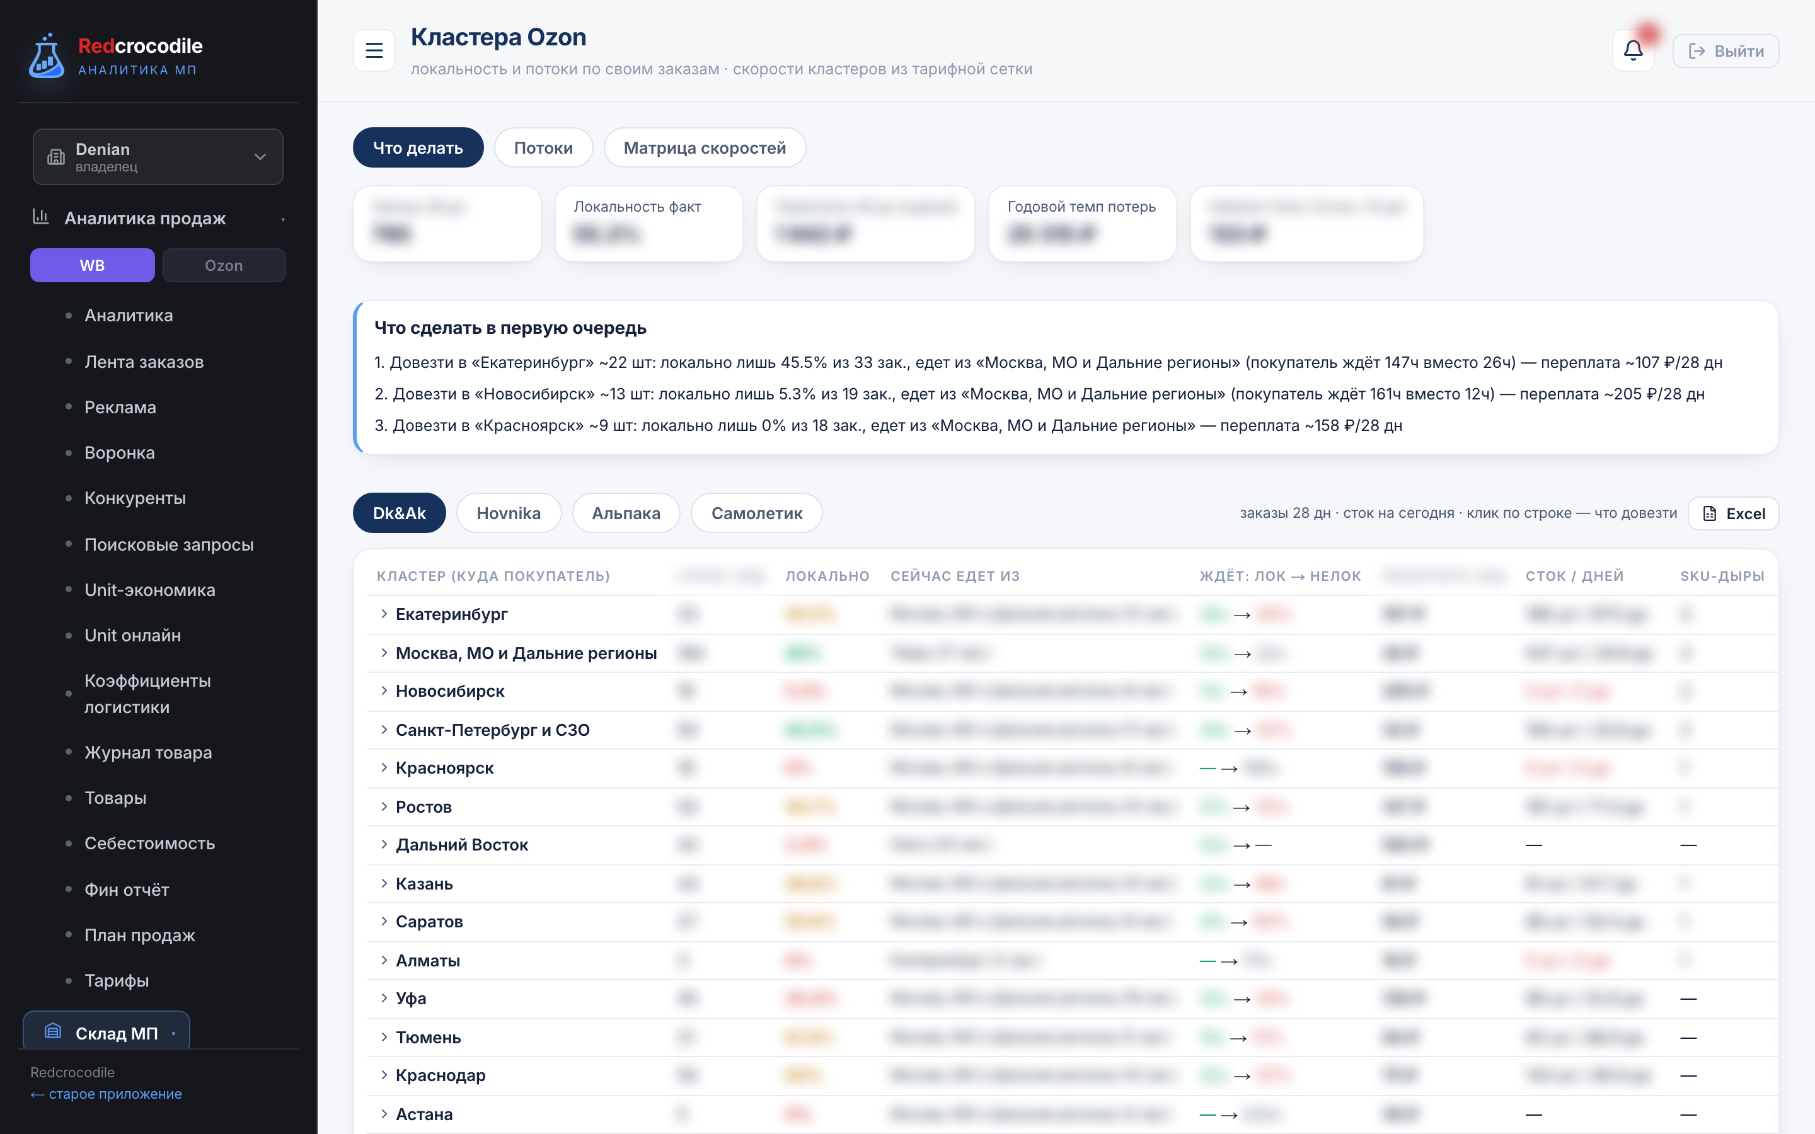This screenshot has height=1134, width=1815.
Task: Click the Redcrocodile flask logo
Action: click(x=46, y=56)
